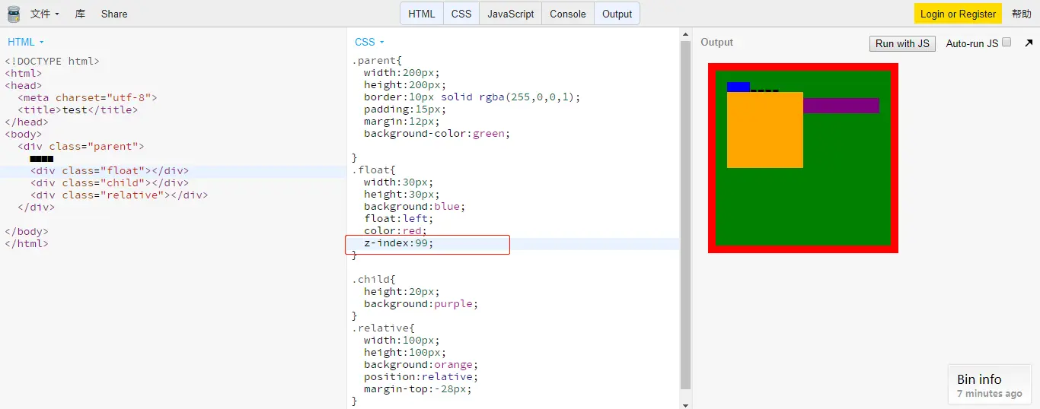
Task: Click the div class="float" HTML line
Action: (x=110, y=170)
